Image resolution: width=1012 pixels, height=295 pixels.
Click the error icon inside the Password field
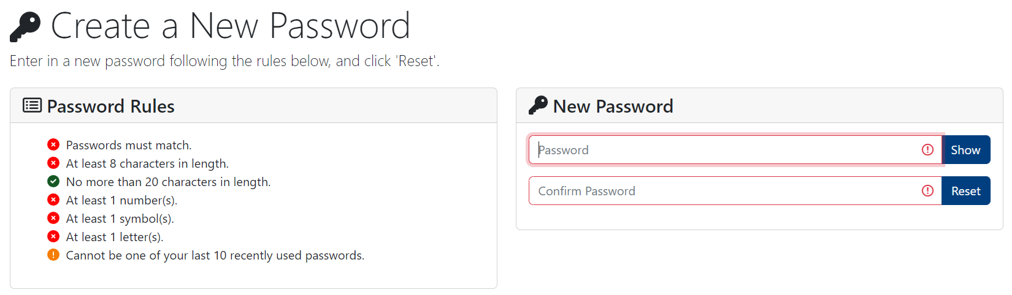pyautogui.click(x=927, y=150)
